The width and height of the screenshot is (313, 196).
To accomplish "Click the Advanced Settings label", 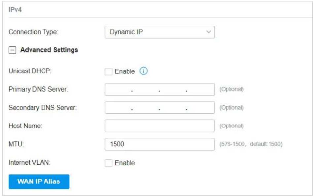I will [x=49, y=50].
